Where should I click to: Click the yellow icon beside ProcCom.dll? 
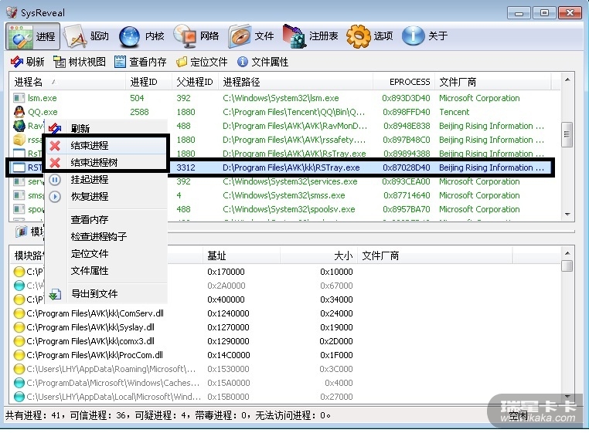coord(19,355)
